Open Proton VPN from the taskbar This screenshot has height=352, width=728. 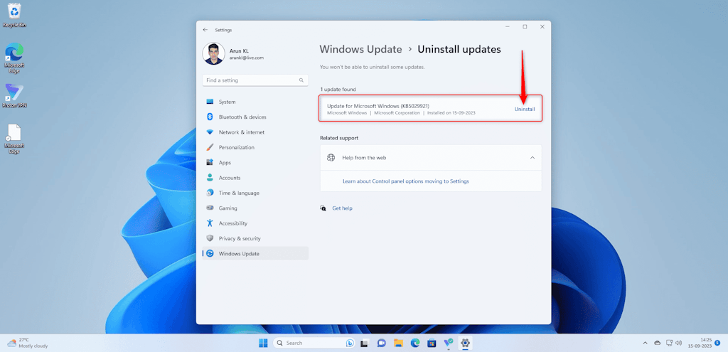click(449, 343)
